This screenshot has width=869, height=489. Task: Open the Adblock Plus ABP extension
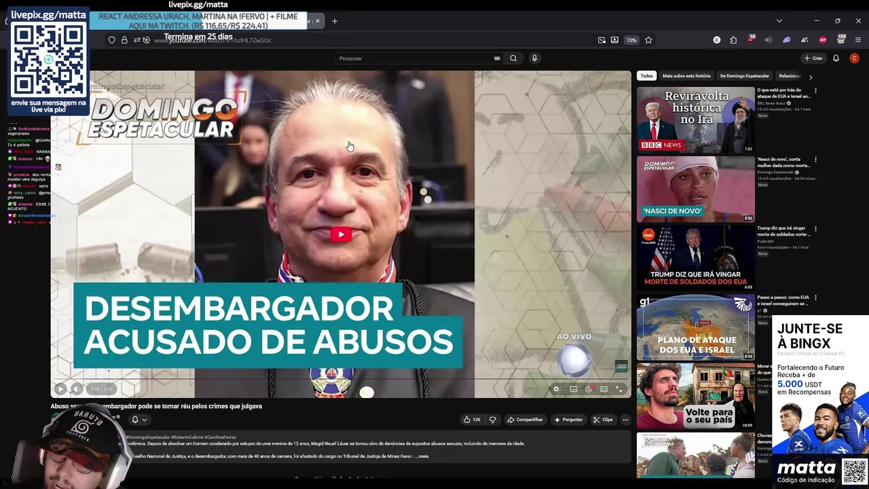click(x=823, y=40)
